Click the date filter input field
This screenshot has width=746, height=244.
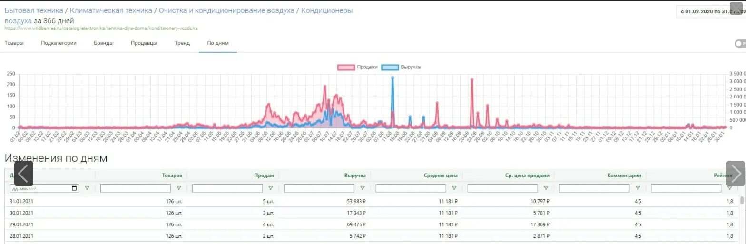[x=44, y=188]
